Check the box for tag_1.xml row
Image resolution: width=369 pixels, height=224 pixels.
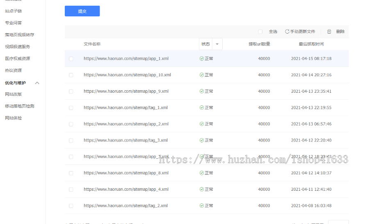coord(71,107)
